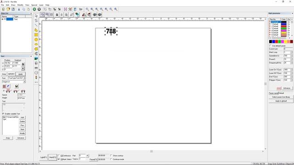Collapse the Mark parameter panel arrow

click(x=292, y=13)
